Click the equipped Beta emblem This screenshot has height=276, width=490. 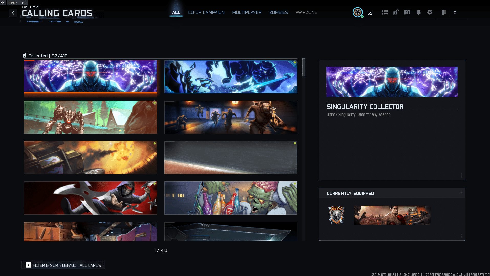coord(336,215)
